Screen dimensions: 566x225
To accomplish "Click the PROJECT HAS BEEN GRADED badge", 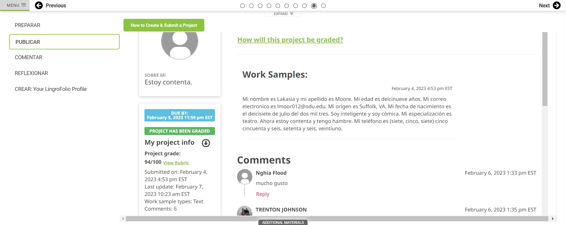I will pyautogui.click(x=180, y=131).
